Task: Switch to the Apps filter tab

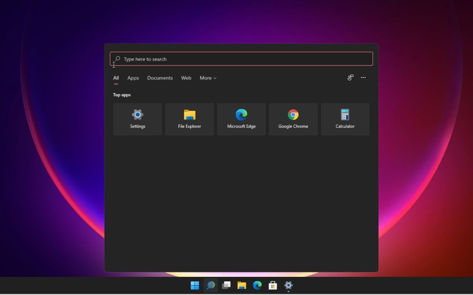Action: tap(133, 78)
